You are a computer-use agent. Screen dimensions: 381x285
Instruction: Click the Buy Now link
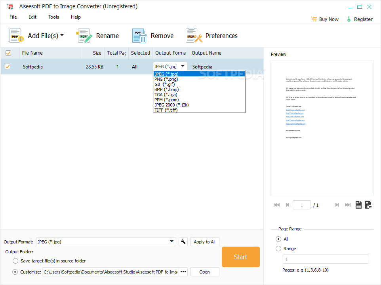point(329,19)
